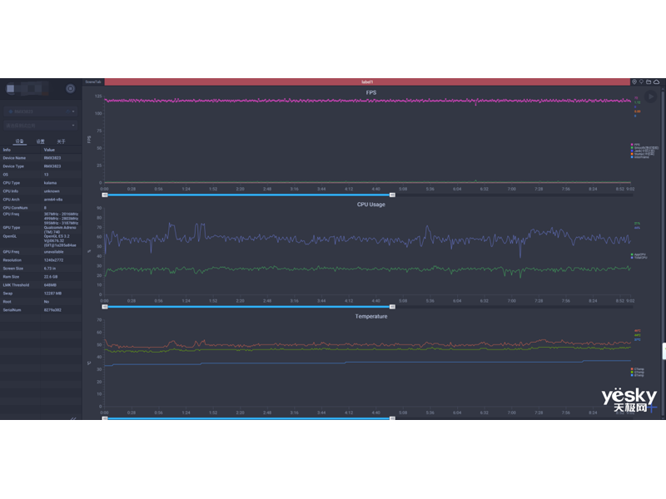Select the 'SerialNum' row
The height and width of the screenshot is (499, 666).
coord(41,310)
